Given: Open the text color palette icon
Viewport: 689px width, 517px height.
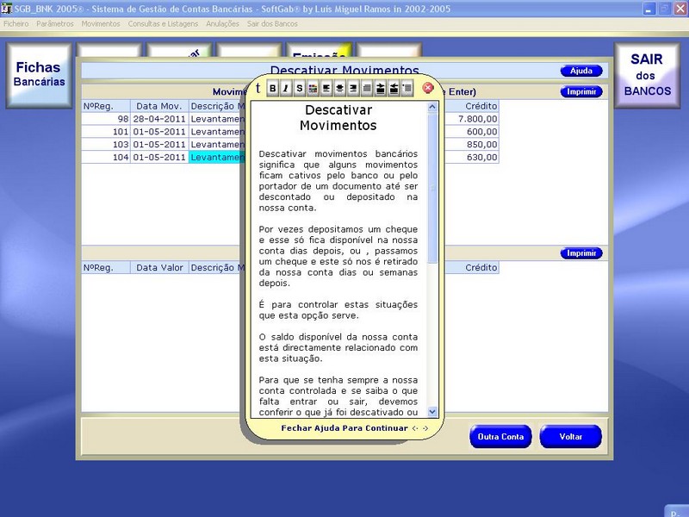Looking at the screenshot, I should 313,88.
